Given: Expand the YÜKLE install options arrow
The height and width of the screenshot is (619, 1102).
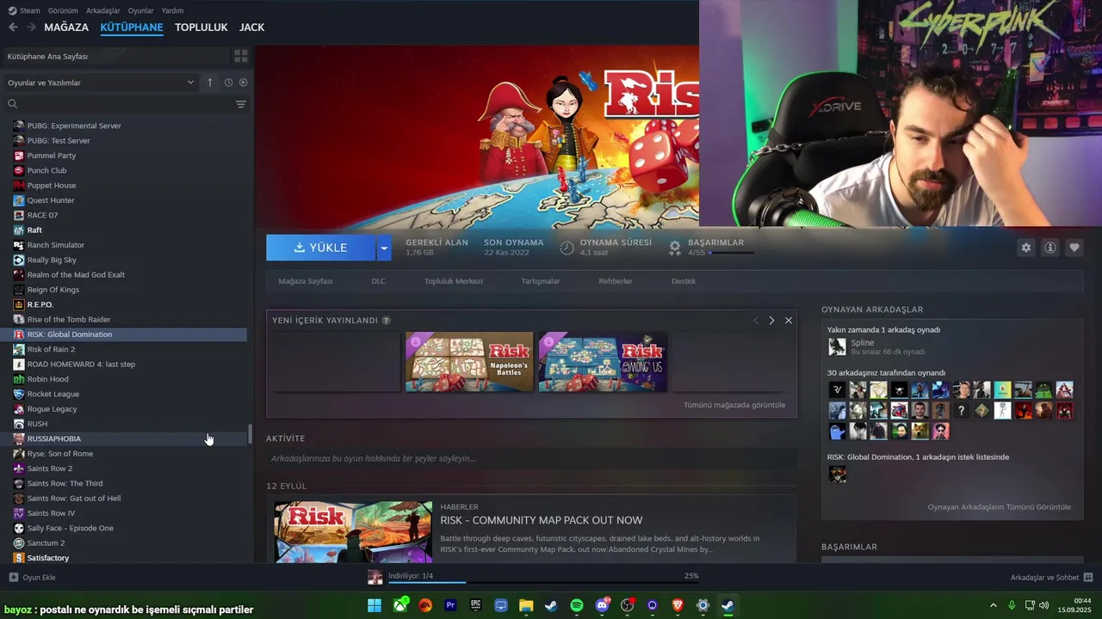Looking at the screenshot, I should coord(384,248).
